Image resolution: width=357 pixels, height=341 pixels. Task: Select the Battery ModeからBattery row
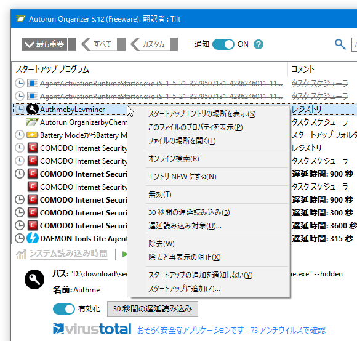tap(84, 135)
